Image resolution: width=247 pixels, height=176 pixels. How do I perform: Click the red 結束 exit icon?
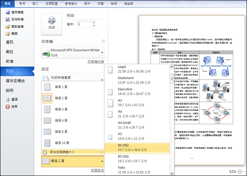[x=8, y=107]
